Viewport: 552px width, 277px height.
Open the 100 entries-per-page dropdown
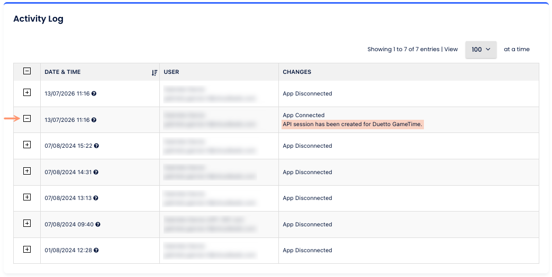click(481, 50)
